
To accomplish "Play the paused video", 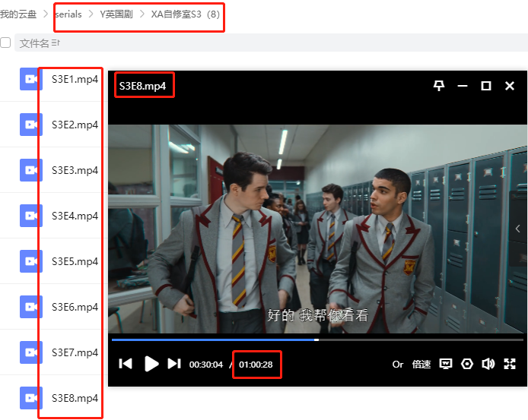I will click(151, 364).
